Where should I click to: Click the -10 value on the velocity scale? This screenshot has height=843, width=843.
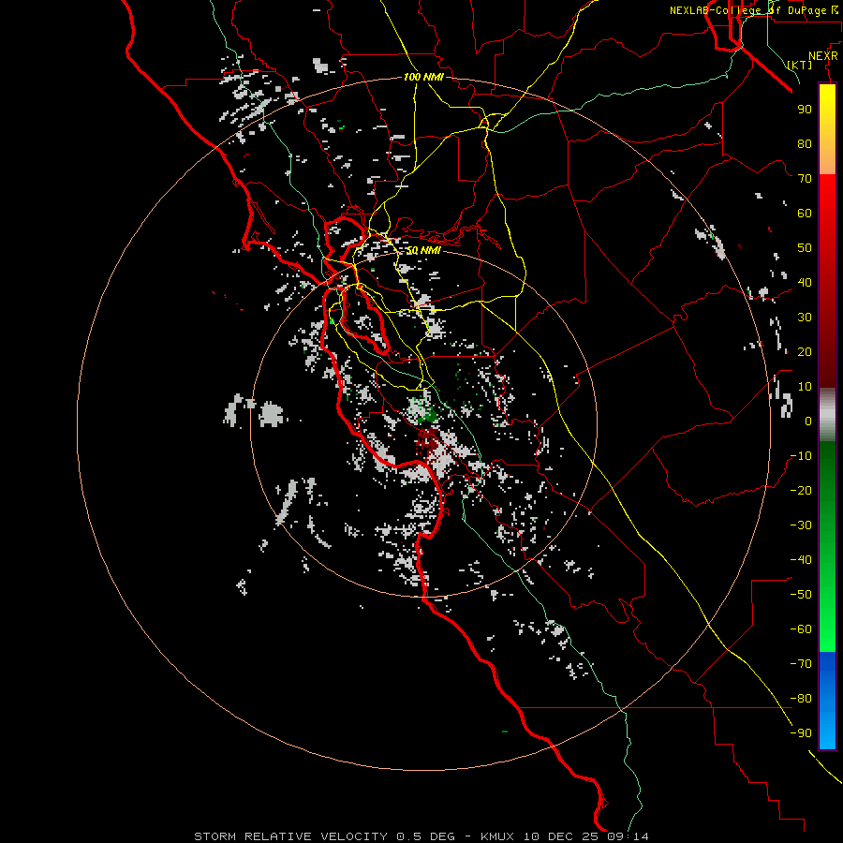coord(801,456)
